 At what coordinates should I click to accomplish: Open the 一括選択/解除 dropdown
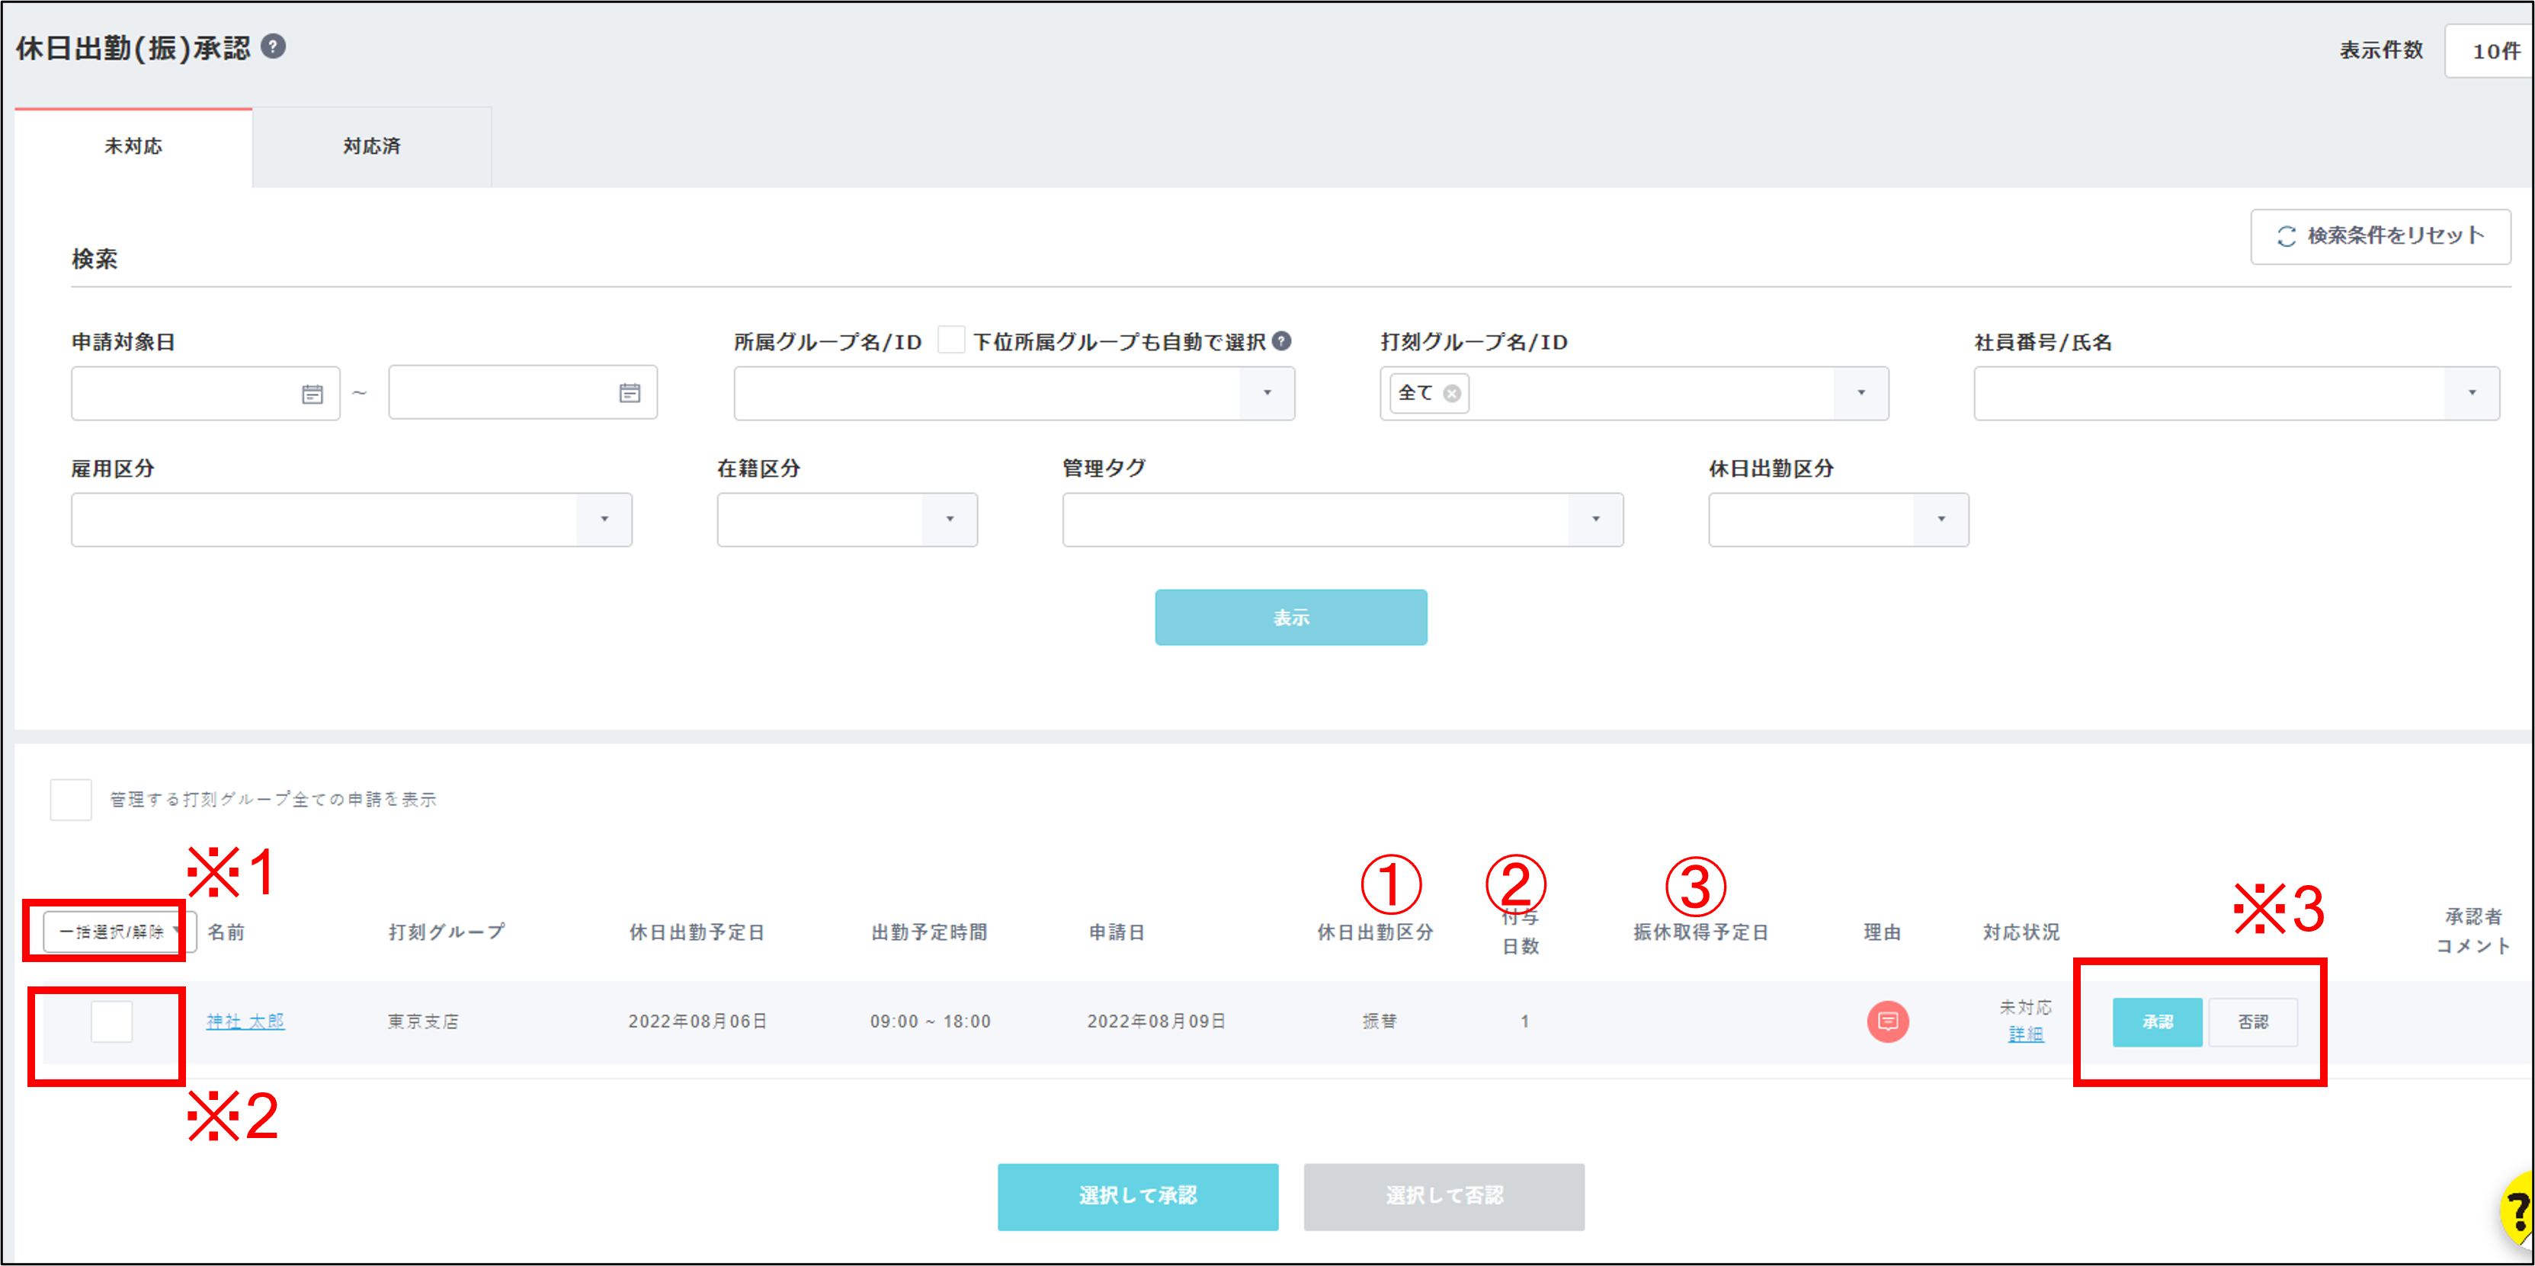tap(118, 931)
